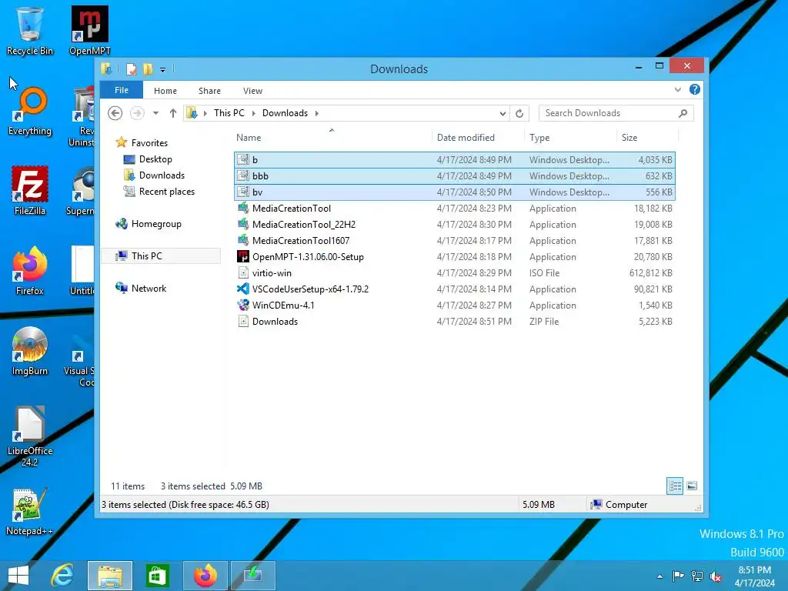Switch to the View ribbon tab
This screenshot has height=591, width=788.
tap(252, 91)
